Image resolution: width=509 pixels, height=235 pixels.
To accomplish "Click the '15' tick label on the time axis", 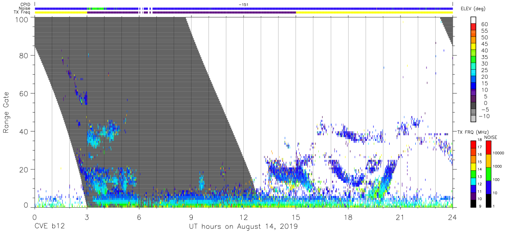I will tap(296, 217).
